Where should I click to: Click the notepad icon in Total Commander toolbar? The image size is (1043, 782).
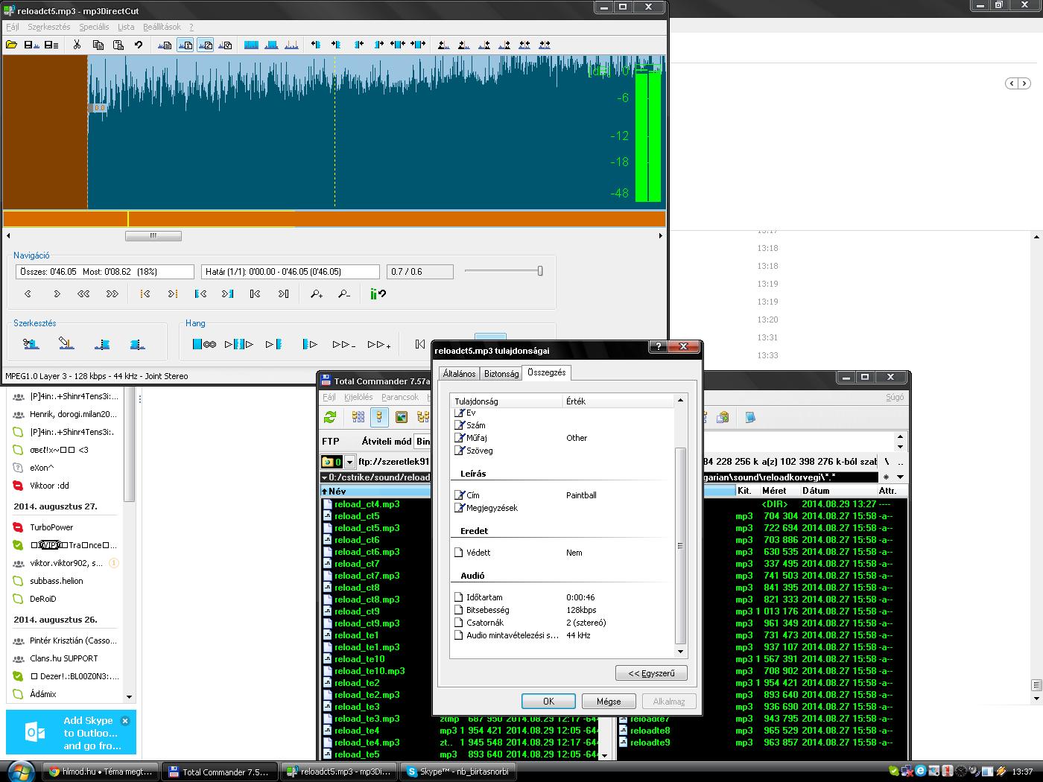(x=750, y=417)
